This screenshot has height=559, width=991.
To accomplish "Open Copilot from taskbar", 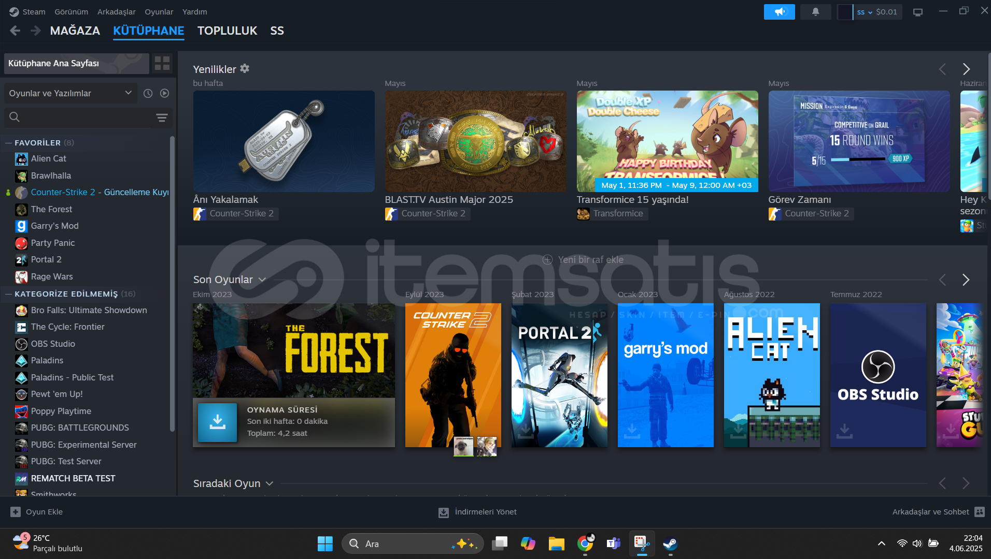I will [x=528, y=543].
